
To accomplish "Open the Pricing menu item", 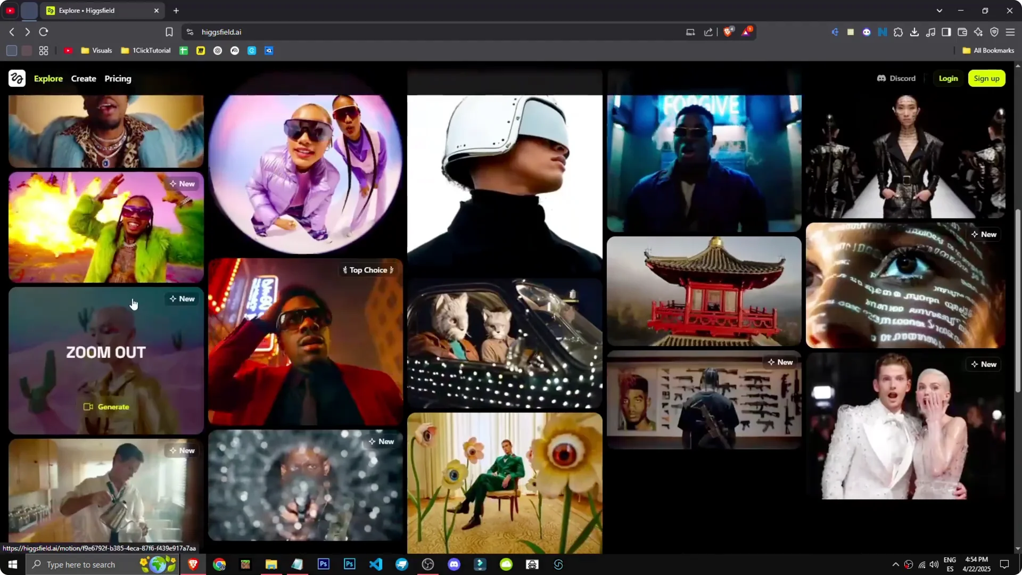I will pyautogui.click(x=118, y=78).
